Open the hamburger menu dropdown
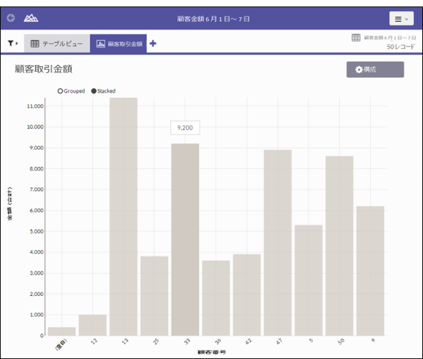 pos(401,19)
